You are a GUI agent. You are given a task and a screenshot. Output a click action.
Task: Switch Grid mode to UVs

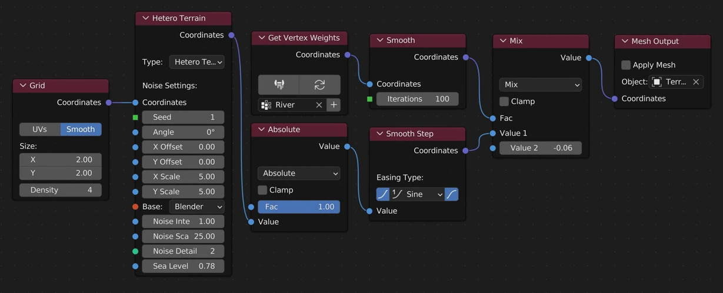pyautogui.click(x=39, y=129)
